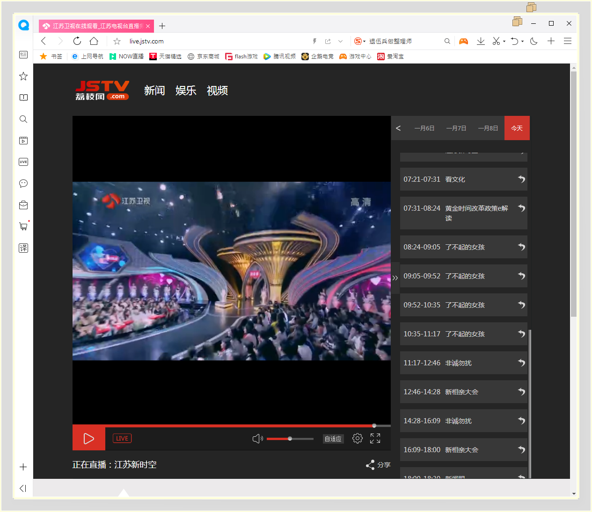Click the address bar showing live.jstv.com
592x512 pixels.
(x=211, y=41)
